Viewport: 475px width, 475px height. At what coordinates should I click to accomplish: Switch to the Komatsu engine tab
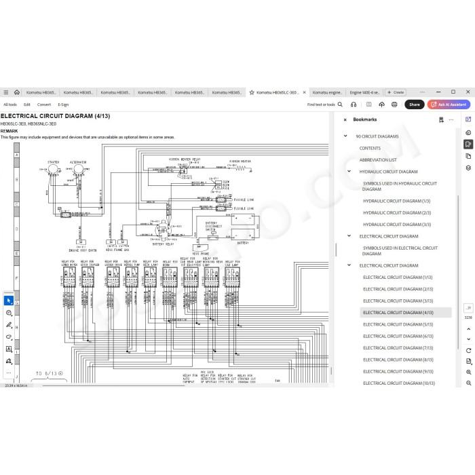327,92
